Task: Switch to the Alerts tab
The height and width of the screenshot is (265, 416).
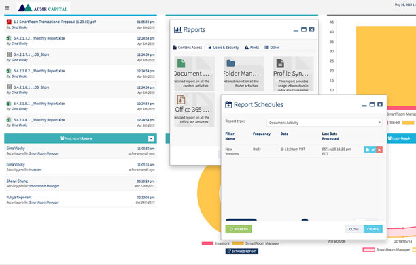Action: [x=252, y=47]
